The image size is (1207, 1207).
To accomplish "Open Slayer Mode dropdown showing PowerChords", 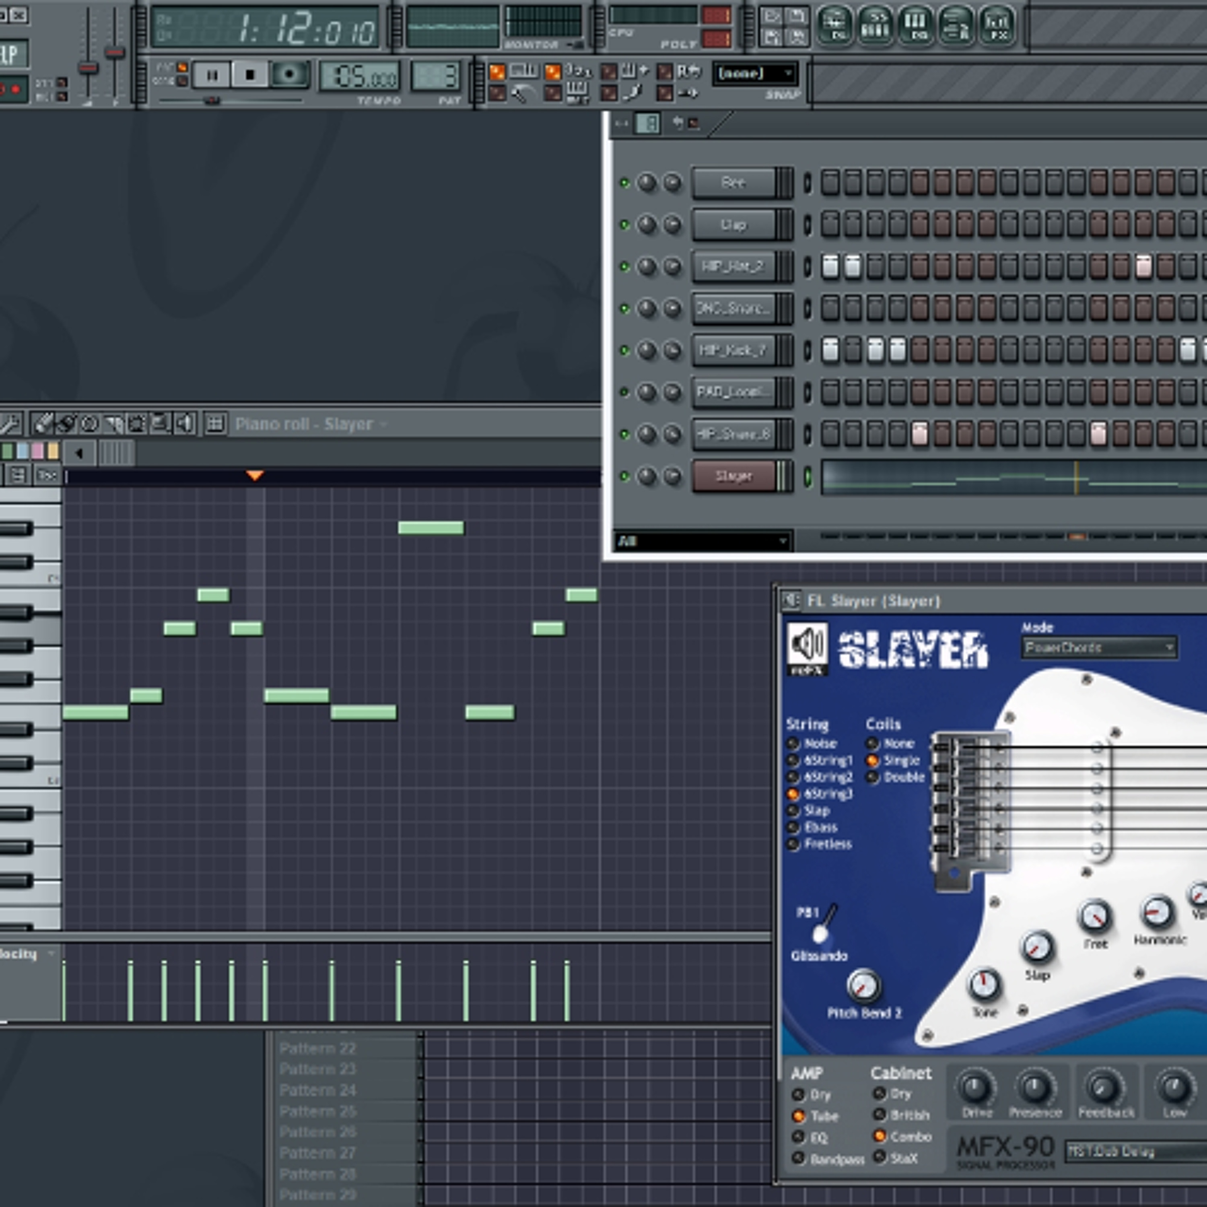I will coord(1100,648).
